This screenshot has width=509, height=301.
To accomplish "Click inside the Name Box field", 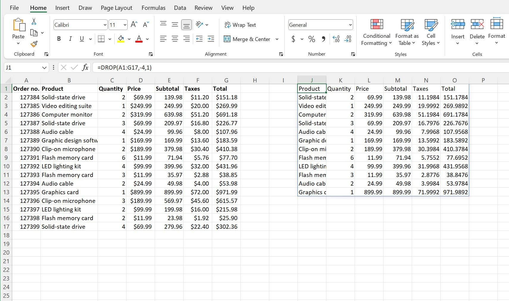I will tap(22, 68).
